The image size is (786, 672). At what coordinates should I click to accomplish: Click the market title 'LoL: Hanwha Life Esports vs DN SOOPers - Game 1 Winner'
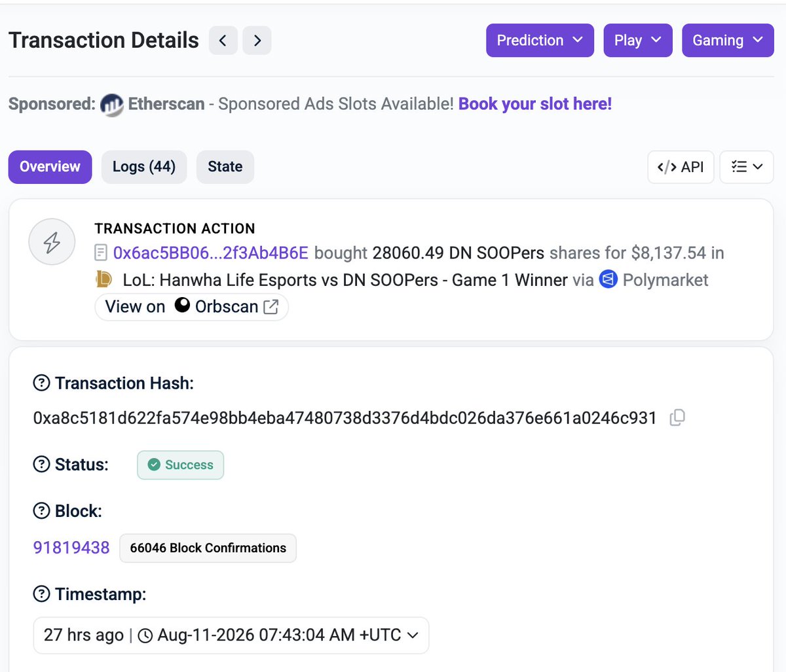tap(345, 280)
